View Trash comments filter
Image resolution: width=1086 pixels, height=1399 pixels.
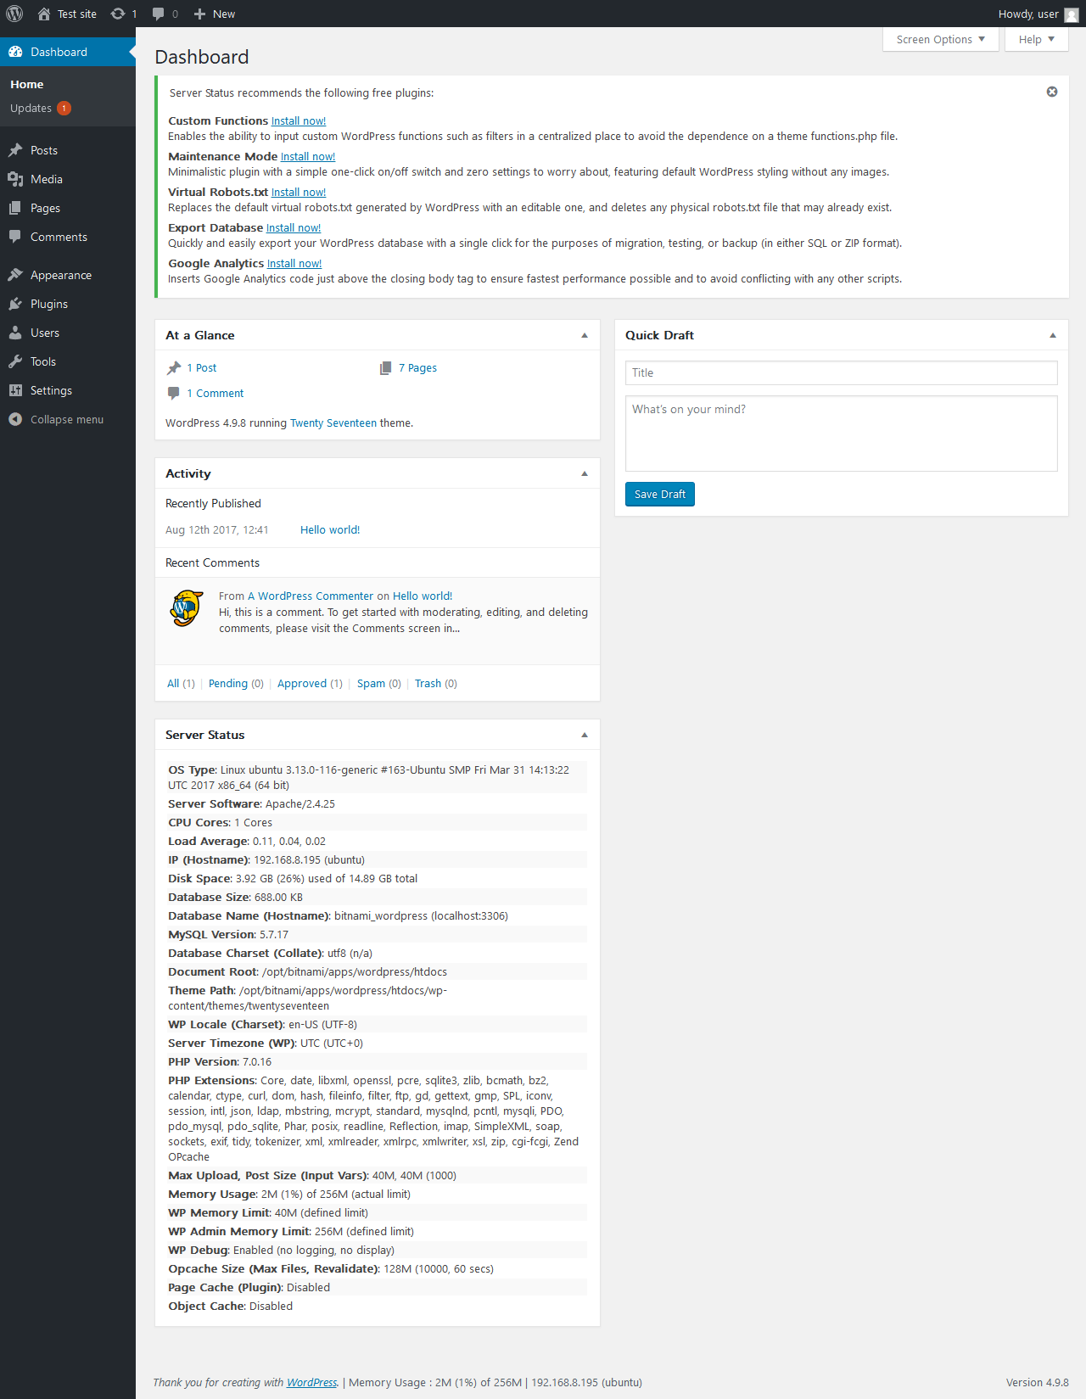click(x=428, y=683)
